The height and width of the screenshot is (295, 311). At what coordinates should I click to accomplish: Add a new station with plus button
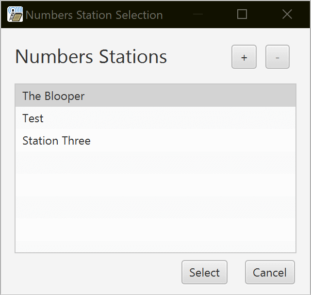pyautogui.click(x=244, y=57)
